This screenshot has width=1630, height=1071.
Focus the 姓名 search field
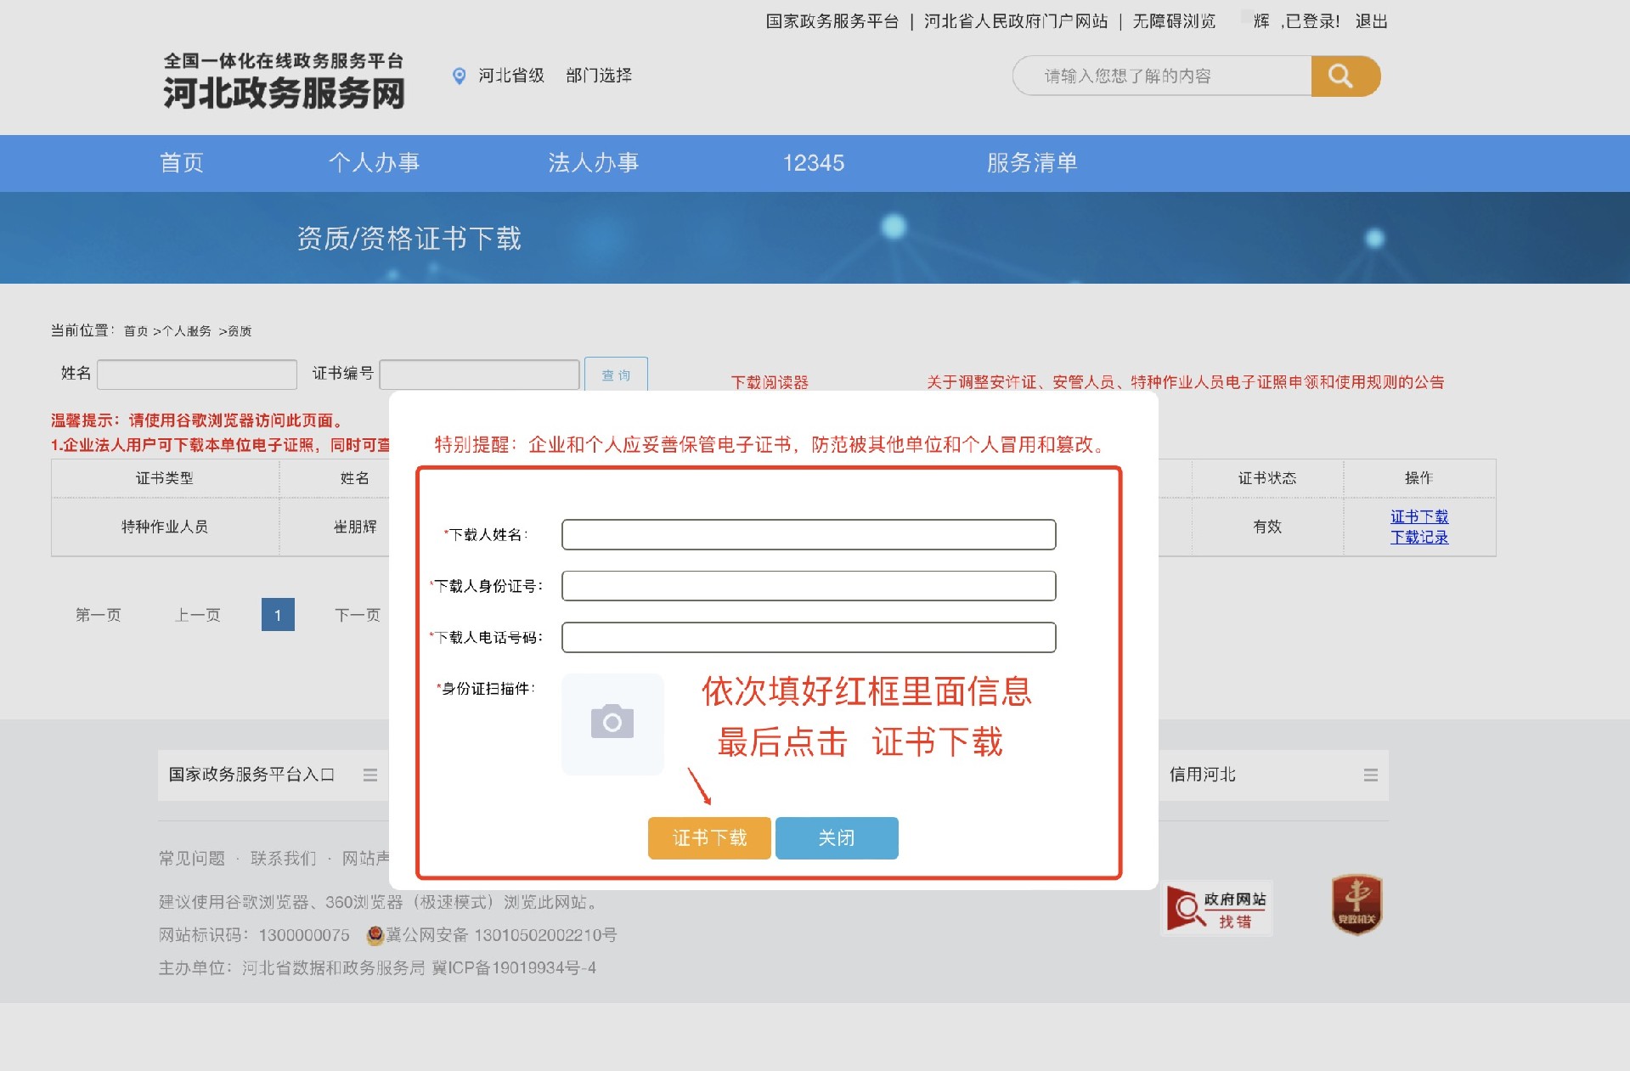(197, 375)
